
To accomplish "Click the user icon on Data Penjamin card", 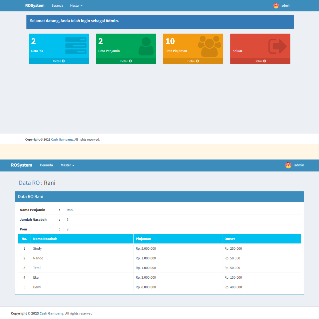I will (x=146, y=46).
